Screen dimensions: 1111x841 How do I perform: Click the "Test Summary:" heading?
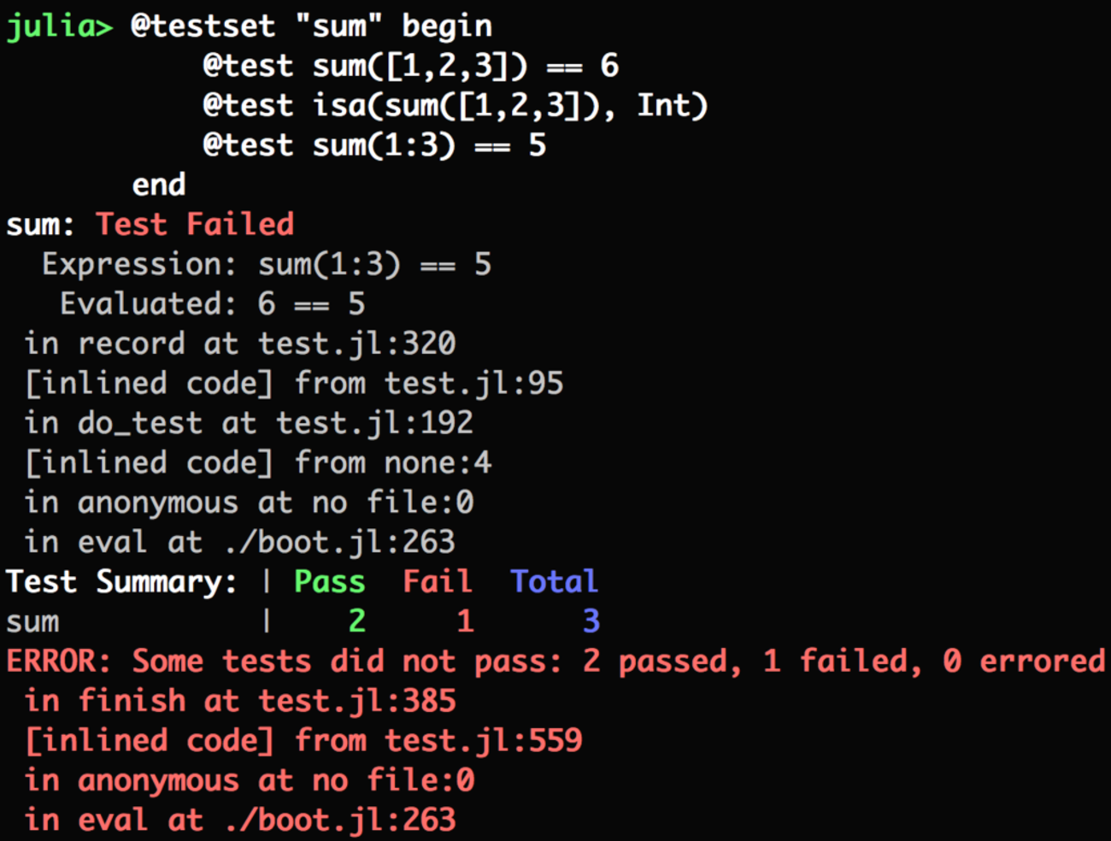point(121,582)
